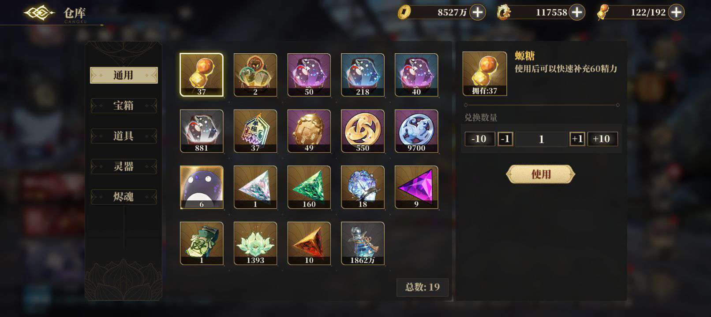The width and height of the screenshot is (711, 317).
Task: Select the purple blob creature with 6
Action: 202,187
